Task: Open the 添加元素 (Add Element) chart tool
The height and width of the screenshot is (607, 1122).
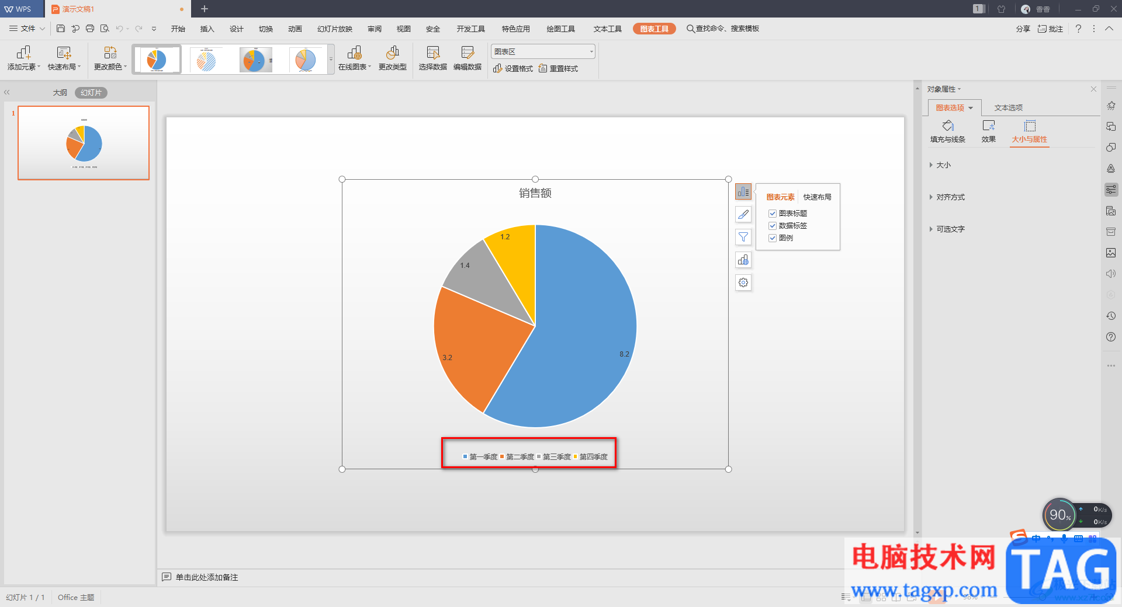Action: click(24, 59)
